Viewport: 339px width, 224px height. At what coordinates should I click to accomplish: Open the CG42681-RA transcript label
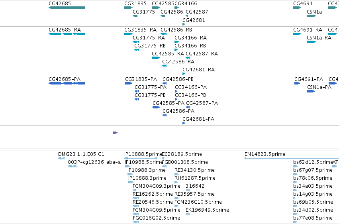pyautogui.click(x=199, y=70)
